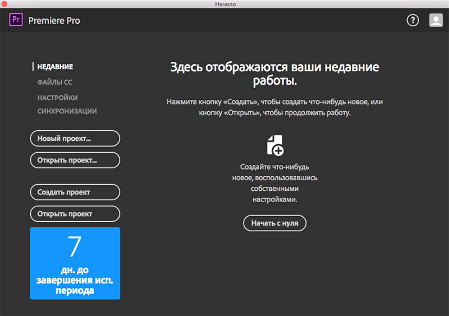Viewport: 449px width, 316px height.
Task: Click the Начать с нуля button
Action: point(274,223)
